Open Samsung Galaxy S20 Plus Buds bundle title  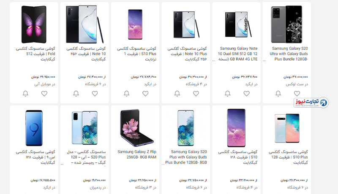[186, 157]
